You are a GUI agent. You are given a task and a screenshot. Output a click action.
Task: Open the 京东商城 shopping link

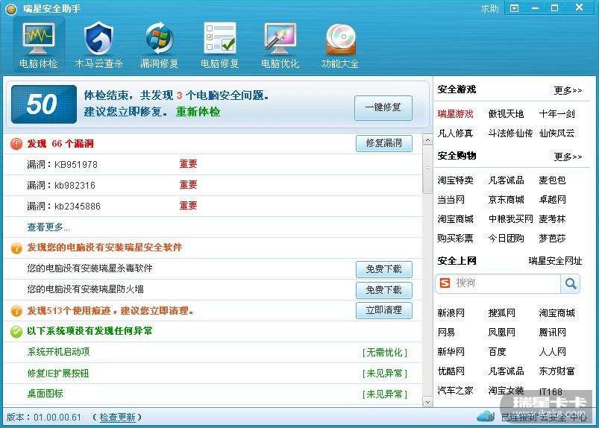pyautogui.click(x=507, y=200)
